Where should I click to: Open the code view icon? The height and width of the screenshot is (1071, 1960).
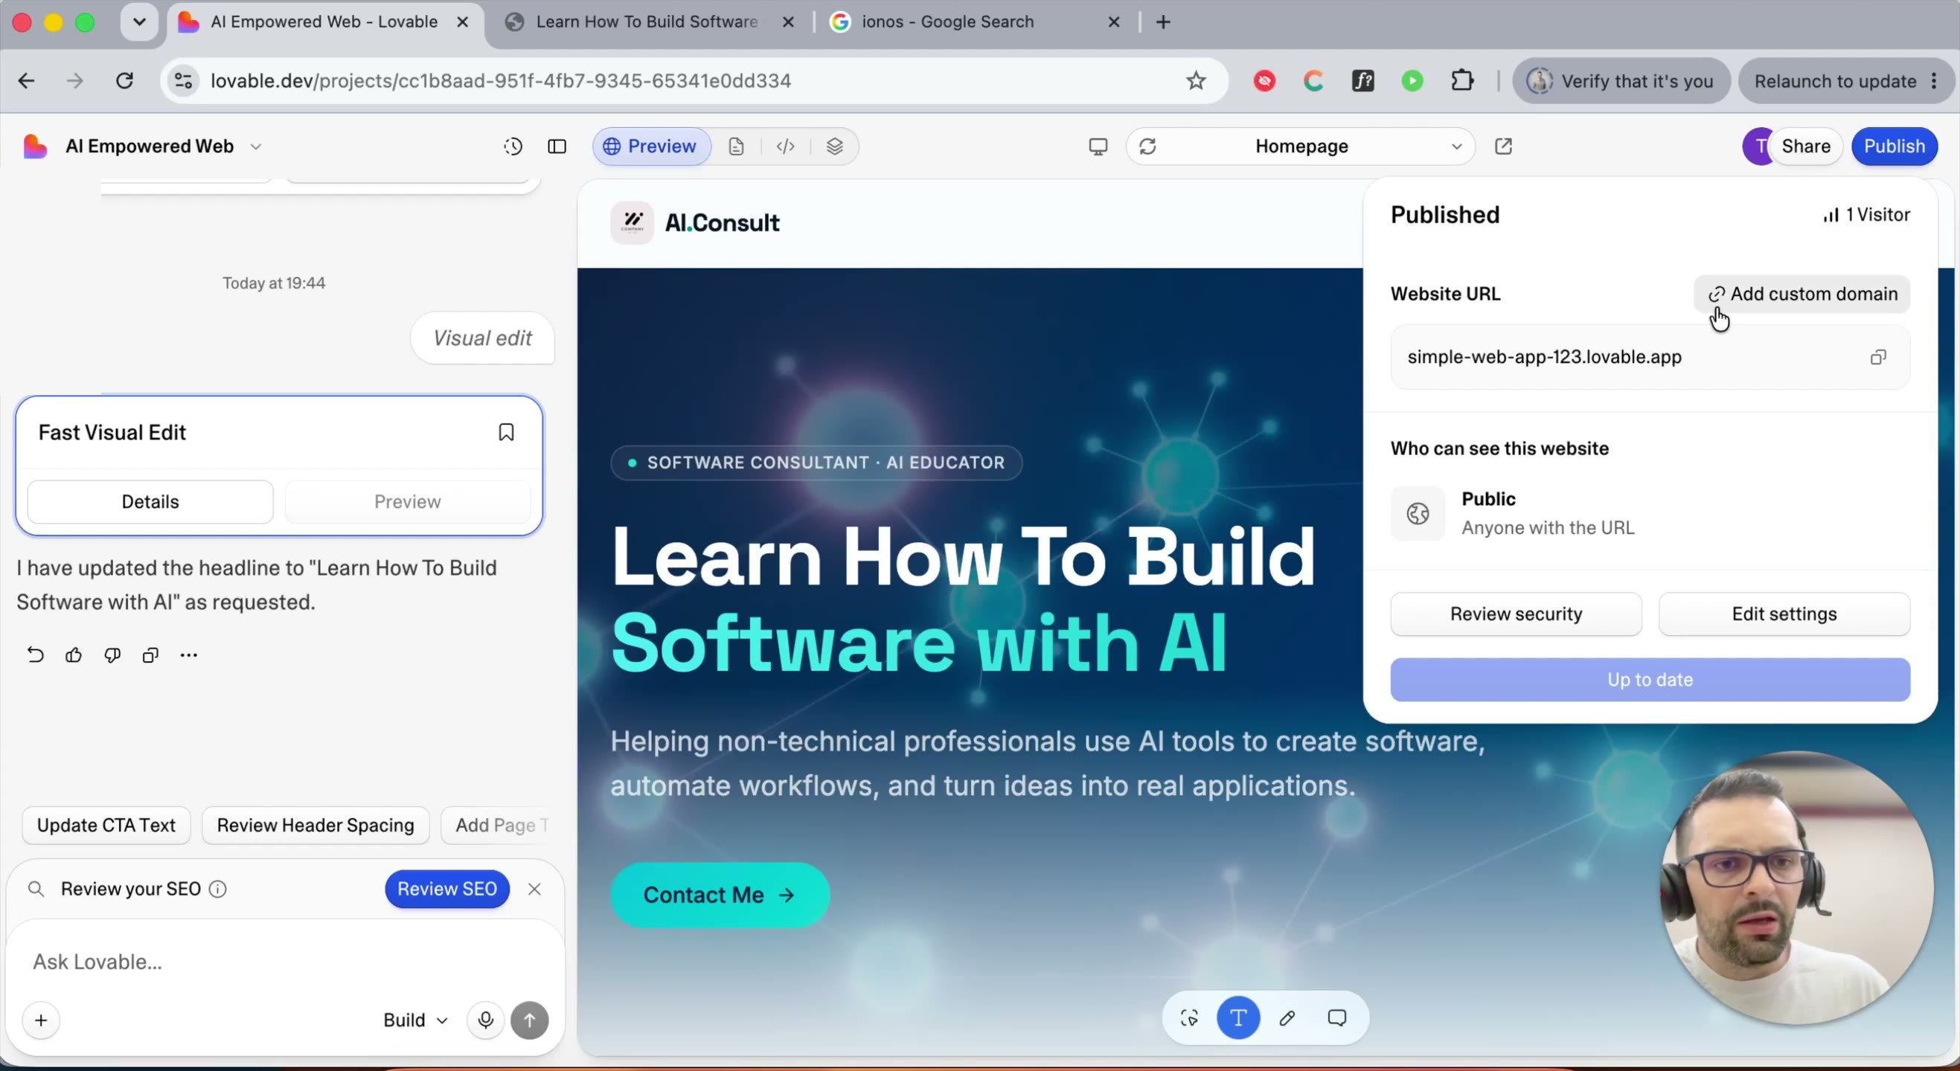click(785, 146)
